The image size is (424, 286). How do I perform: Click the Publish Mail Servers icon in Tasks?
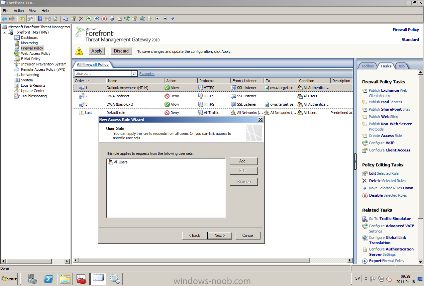(365, 102)
